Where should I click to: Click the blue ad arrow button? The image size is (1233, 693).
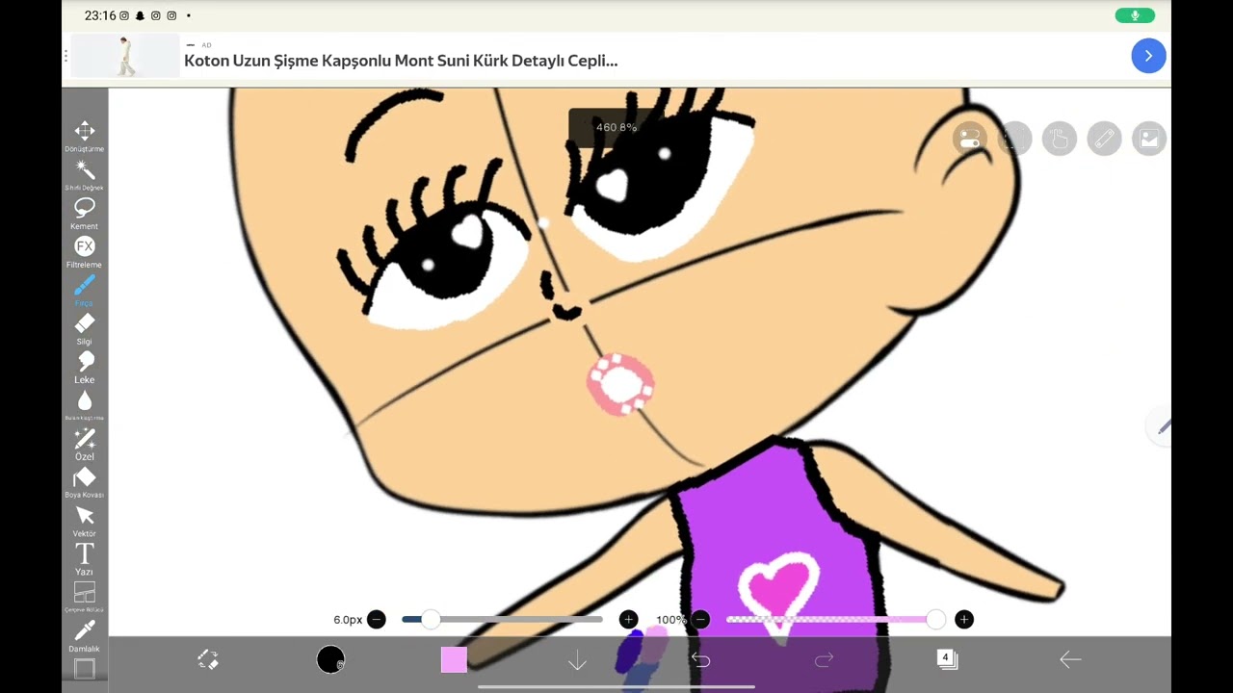click(1148, 56)
